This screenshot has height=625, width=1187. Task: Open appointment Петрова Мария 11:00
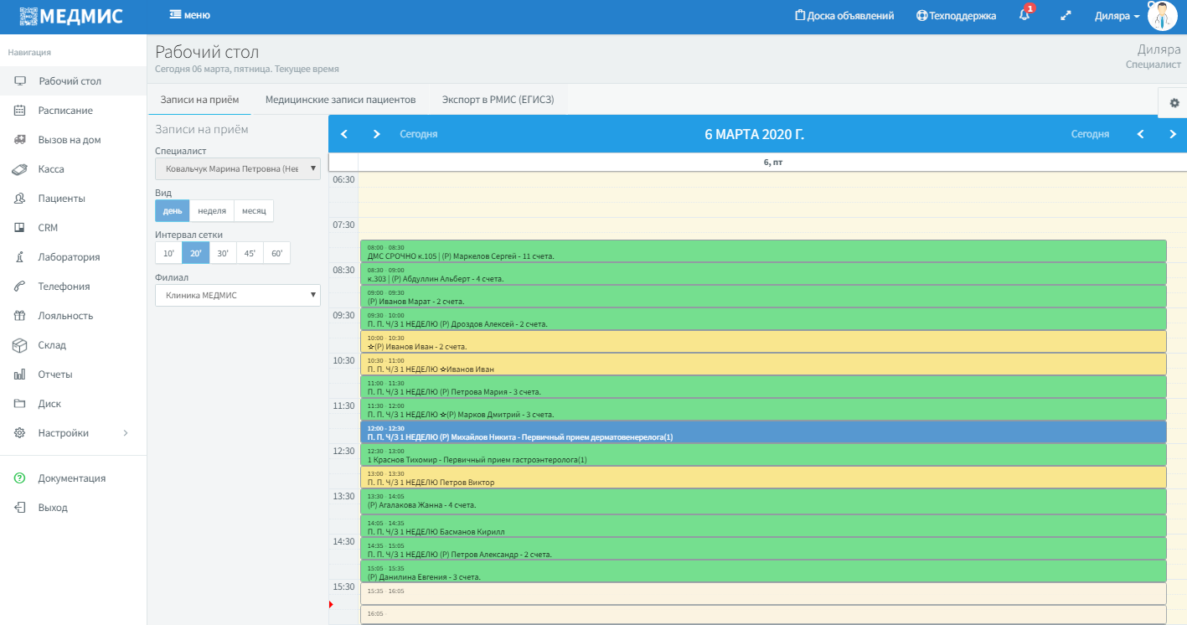763,387
